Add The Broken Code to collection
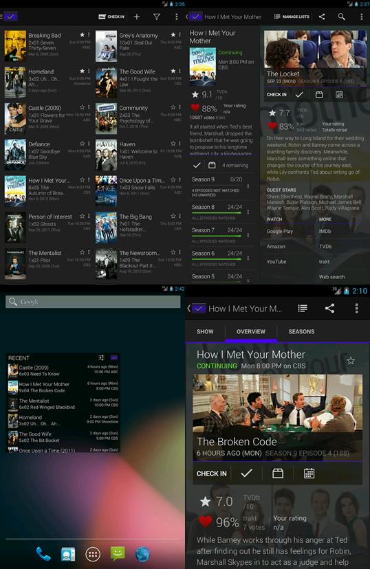The height and width of the screenshot is (569, 370). click(x=278, y=473)
